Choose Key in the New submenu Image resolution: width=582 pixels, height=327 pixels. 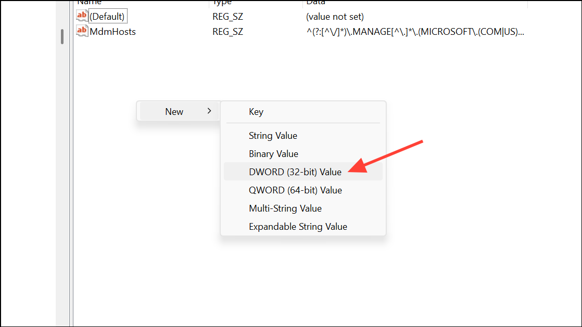pyautogui.click(x=256, y=111)
